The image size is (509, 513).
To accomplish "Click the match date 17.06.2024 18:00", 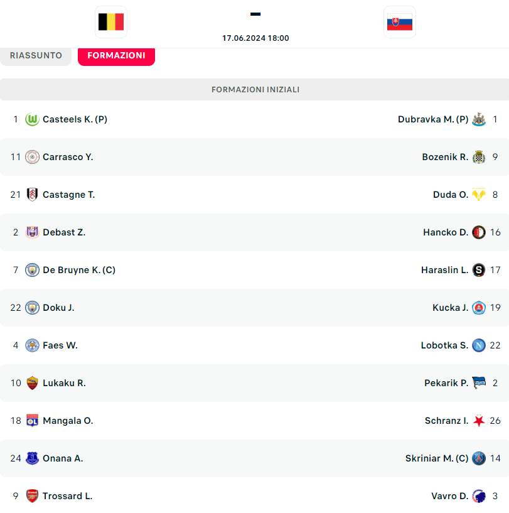I will 255,38.
